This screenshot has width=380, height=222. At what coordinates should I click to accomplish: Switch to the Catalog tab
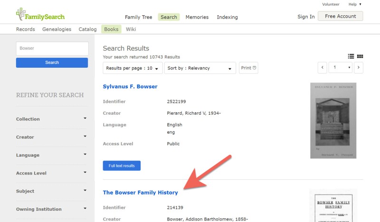pos(87,29)
